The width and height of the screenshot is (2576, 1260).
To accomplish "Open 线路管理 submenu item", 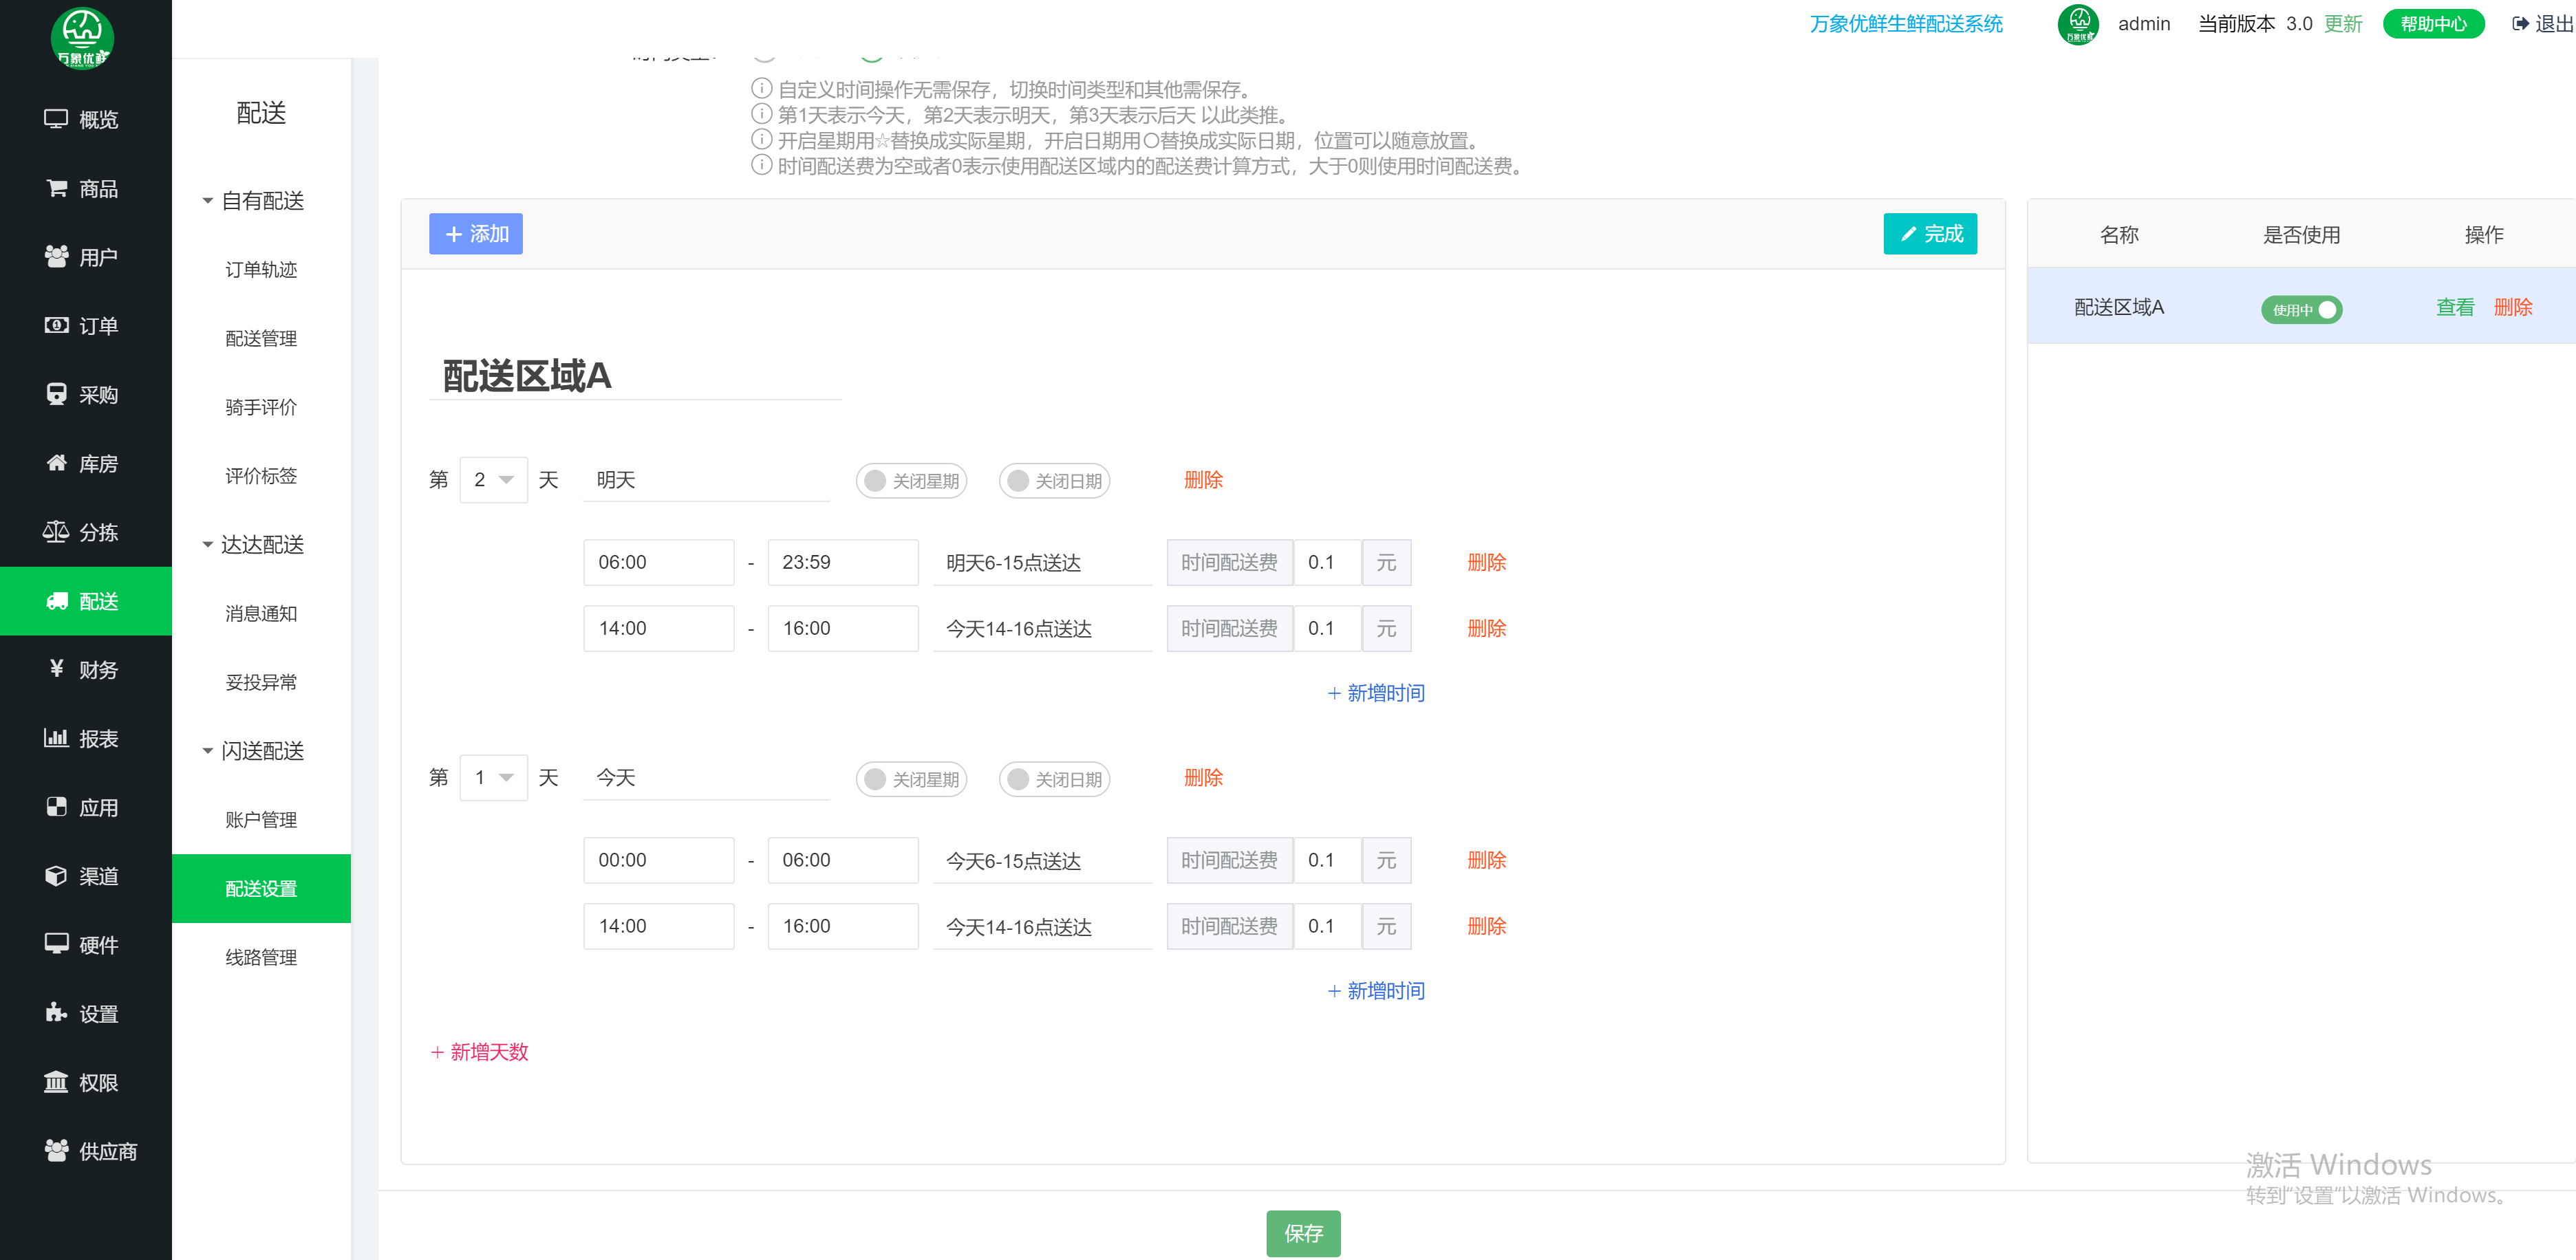I will 261,957.
